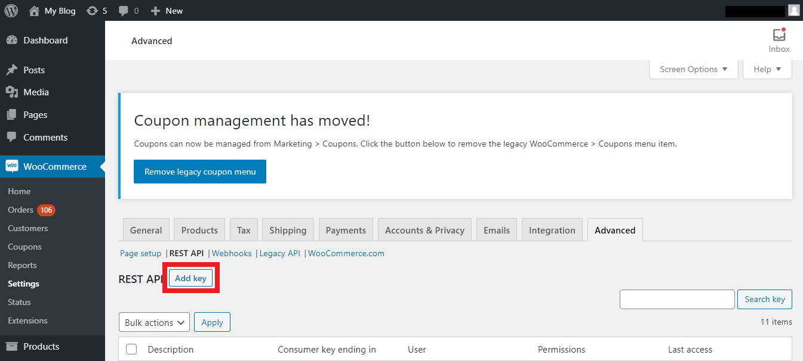
Task: Open Dashboard from the sidebar
Action: pyautogui.click(x=45, y=41)
